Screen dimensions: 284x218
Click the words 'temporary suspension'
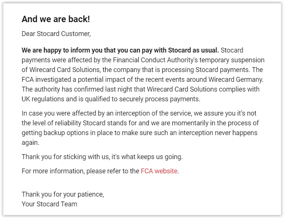232,60
